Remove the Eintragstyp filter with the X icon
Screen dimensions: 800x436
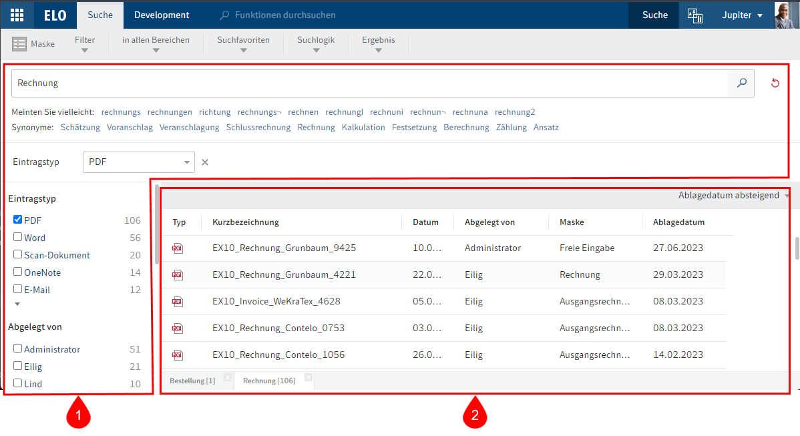205,162
